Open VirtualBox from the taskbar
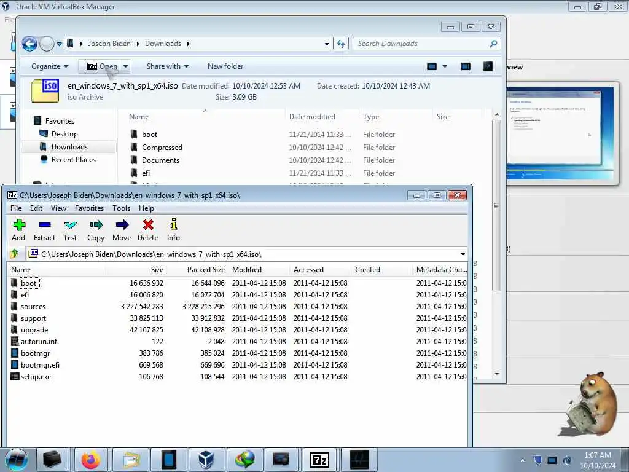The width and height of the screenshot is (629, 472). 206,460
